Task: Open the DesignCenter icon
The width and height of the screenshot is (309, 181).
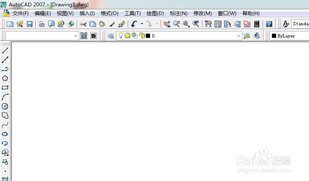Action: 218,24
